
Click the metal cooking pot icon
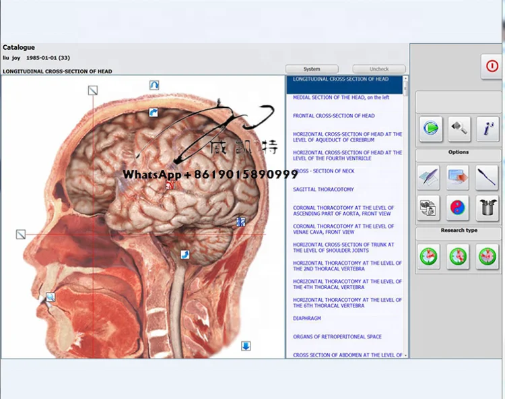tap(487, 208)
